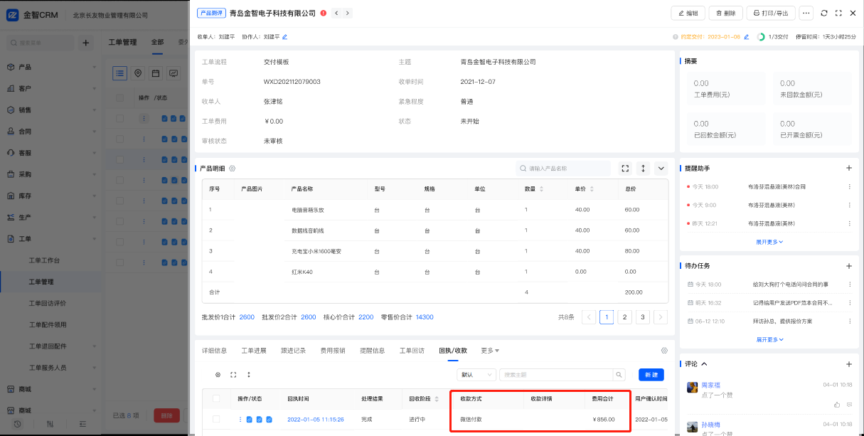This screenshot has height=436, width=864.
Task: Open 产品明细 settings gear
Action: [232, 169]
